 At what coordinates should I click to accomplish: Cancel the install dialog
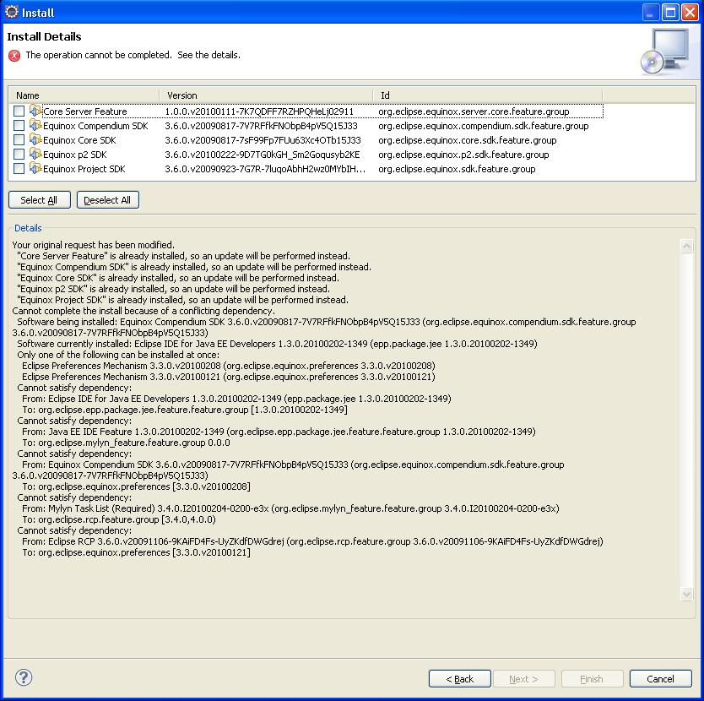(x=660, y=678)
